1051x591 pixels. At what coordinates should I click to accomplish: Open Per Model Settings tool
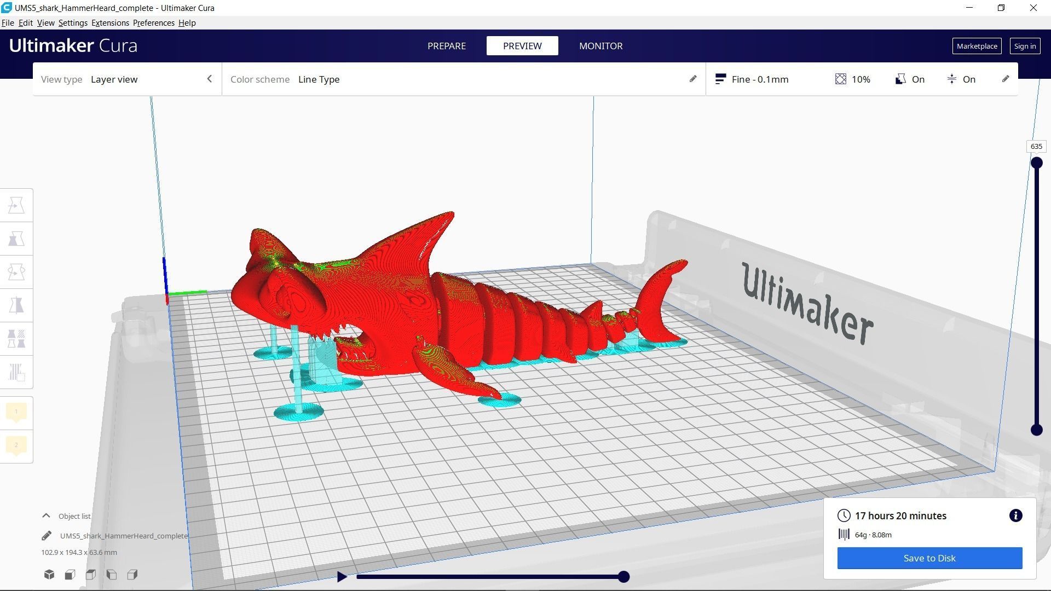click(x=16, y=339)
